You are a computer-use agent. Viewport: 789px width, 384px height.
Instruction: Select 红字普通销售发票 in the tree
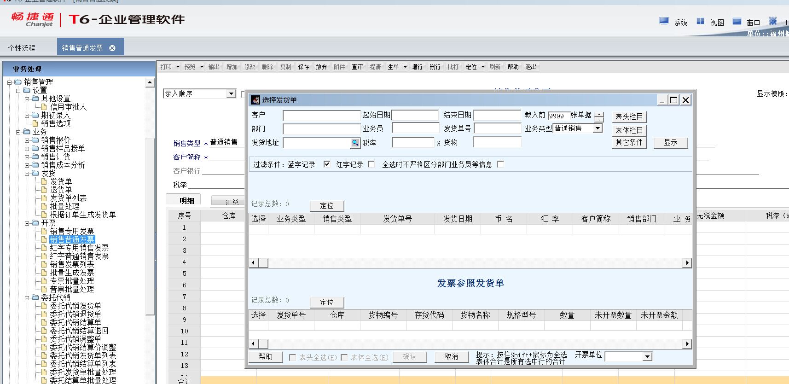click(x=79, y=256)
